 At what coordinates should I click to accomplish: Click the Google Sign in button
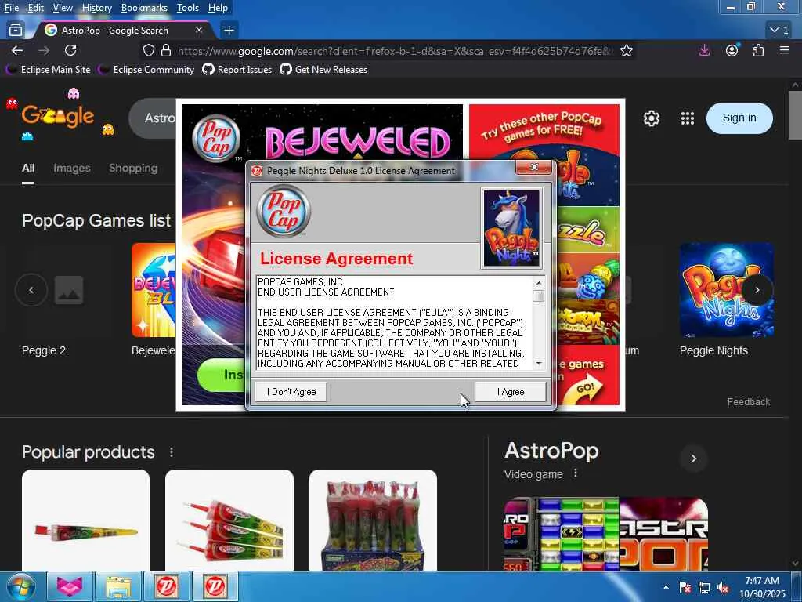pos(739,118)
